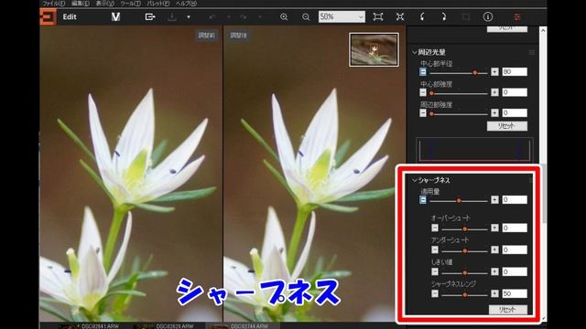Increase 中心部半径 with plus button

tap(494, 71)
